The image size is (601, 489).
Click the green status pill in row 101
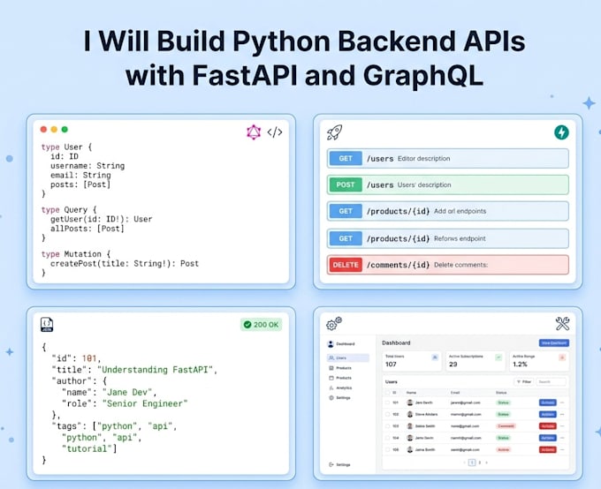click(503, 402)
